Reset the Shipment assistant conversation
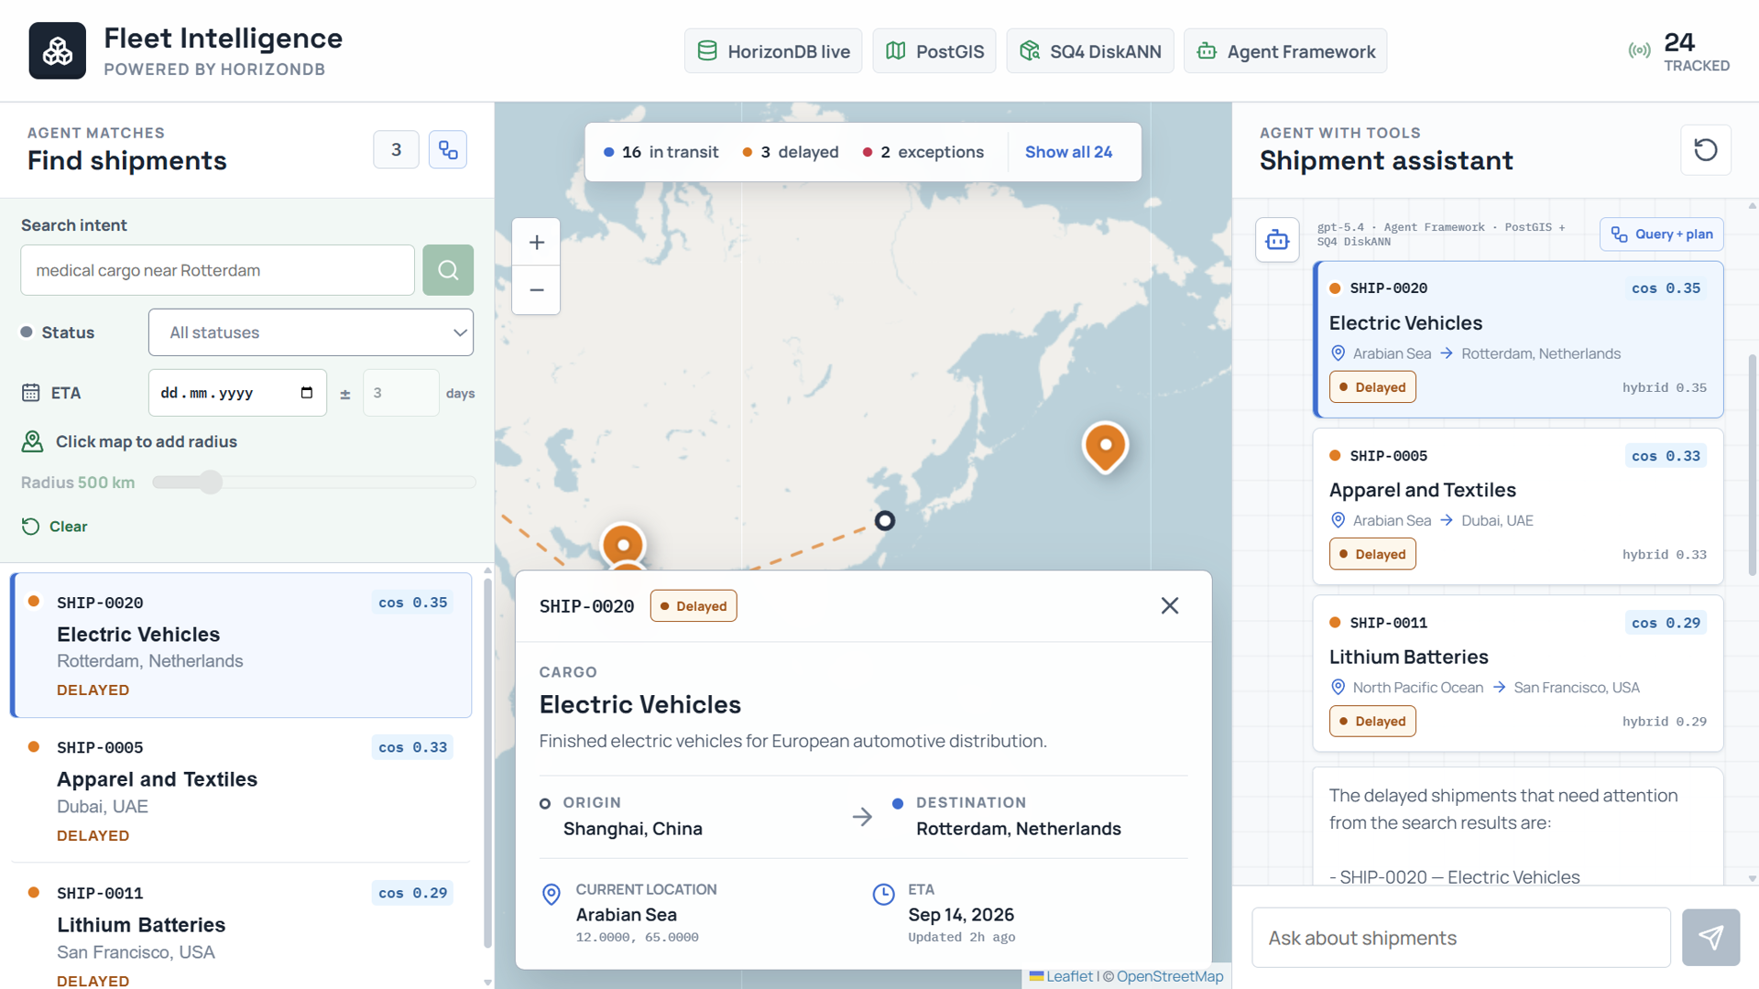This screenshot has width=1759, height=989. point(1706,150)
